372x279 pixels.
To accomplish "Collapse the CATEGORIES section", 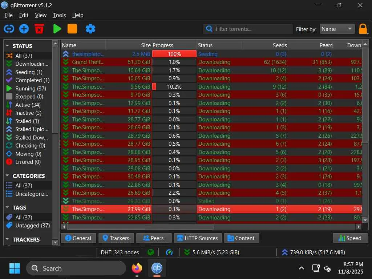I will click(x=7, y=175).
